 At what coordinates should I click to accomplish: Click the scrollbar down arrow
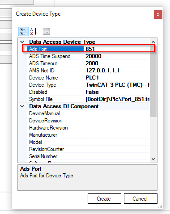click(153, 159)
